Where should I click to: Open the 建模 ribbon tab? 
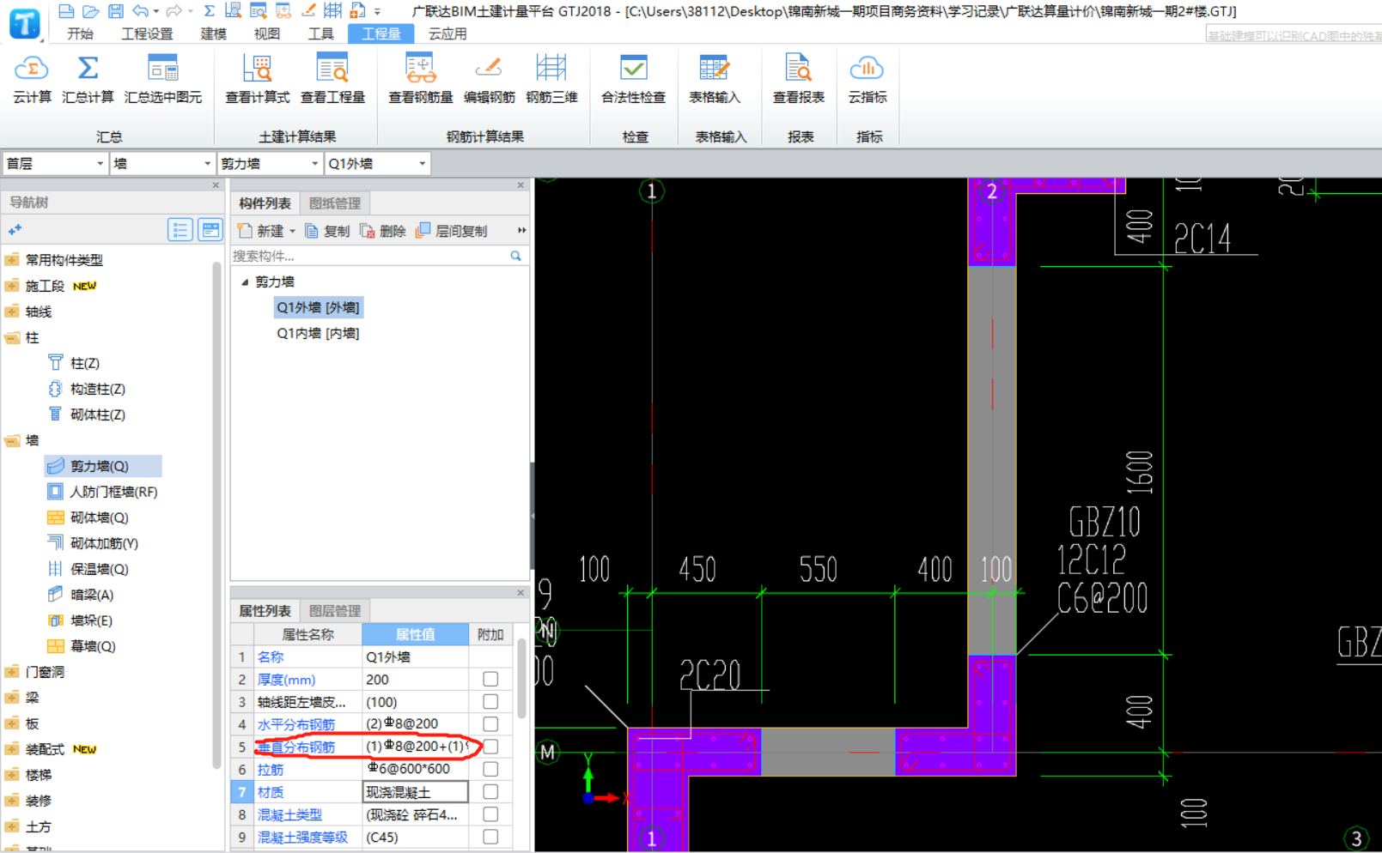213,33
